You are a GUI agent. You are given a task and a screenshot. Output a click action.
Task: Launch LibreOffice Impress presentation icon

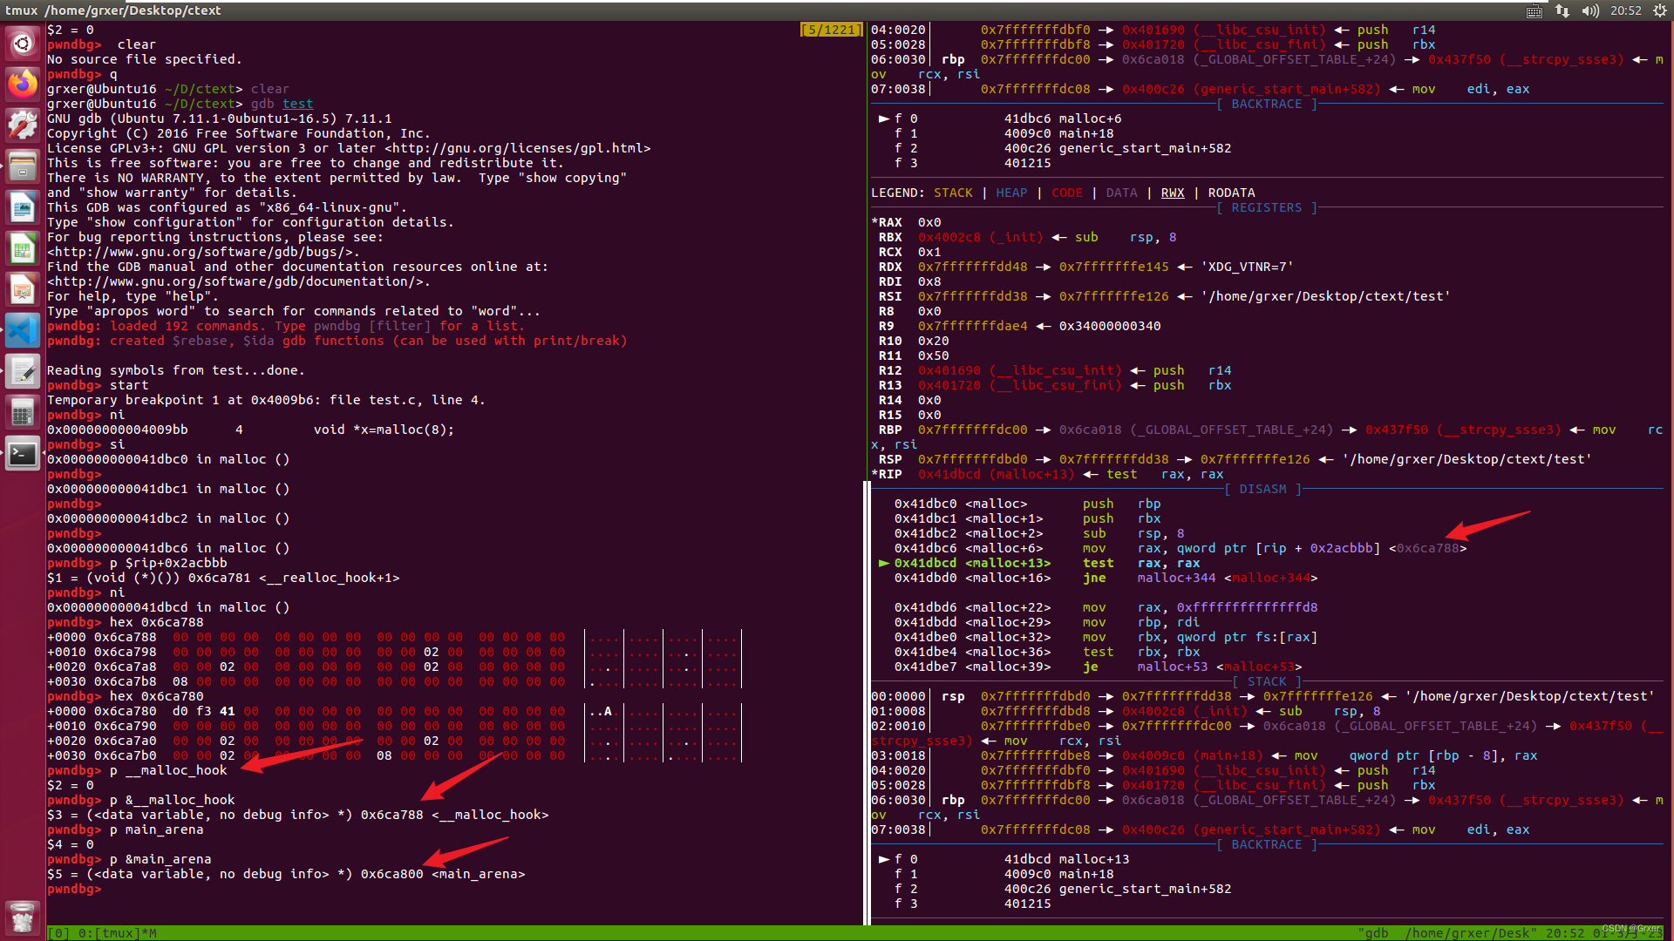pyautogui.click(x=23, y=290)
